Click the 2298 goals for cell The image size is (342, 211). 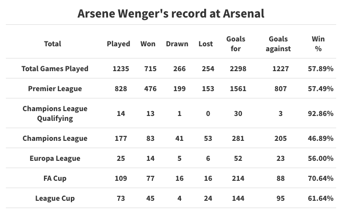(x=238, y=69)
